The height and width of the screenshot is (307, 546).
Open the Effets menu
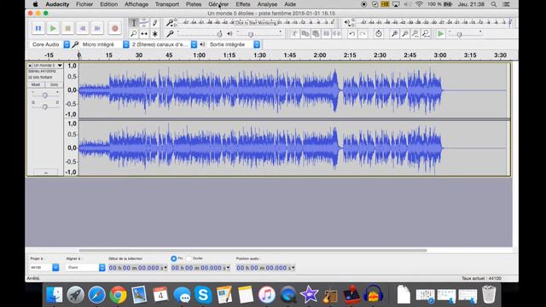[x=242, y=4]
